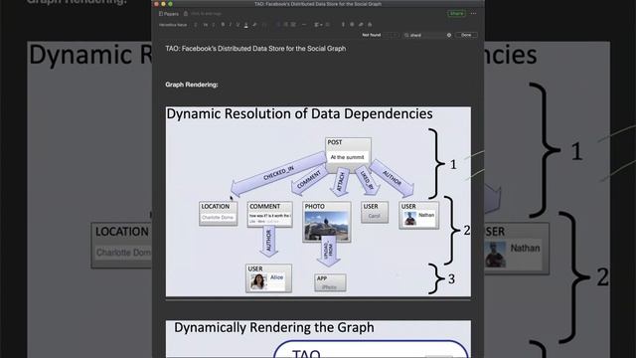This screenshot has width=636, height=358.
Task: Open the text alignment dropdown
Action: tap(318, 25)
